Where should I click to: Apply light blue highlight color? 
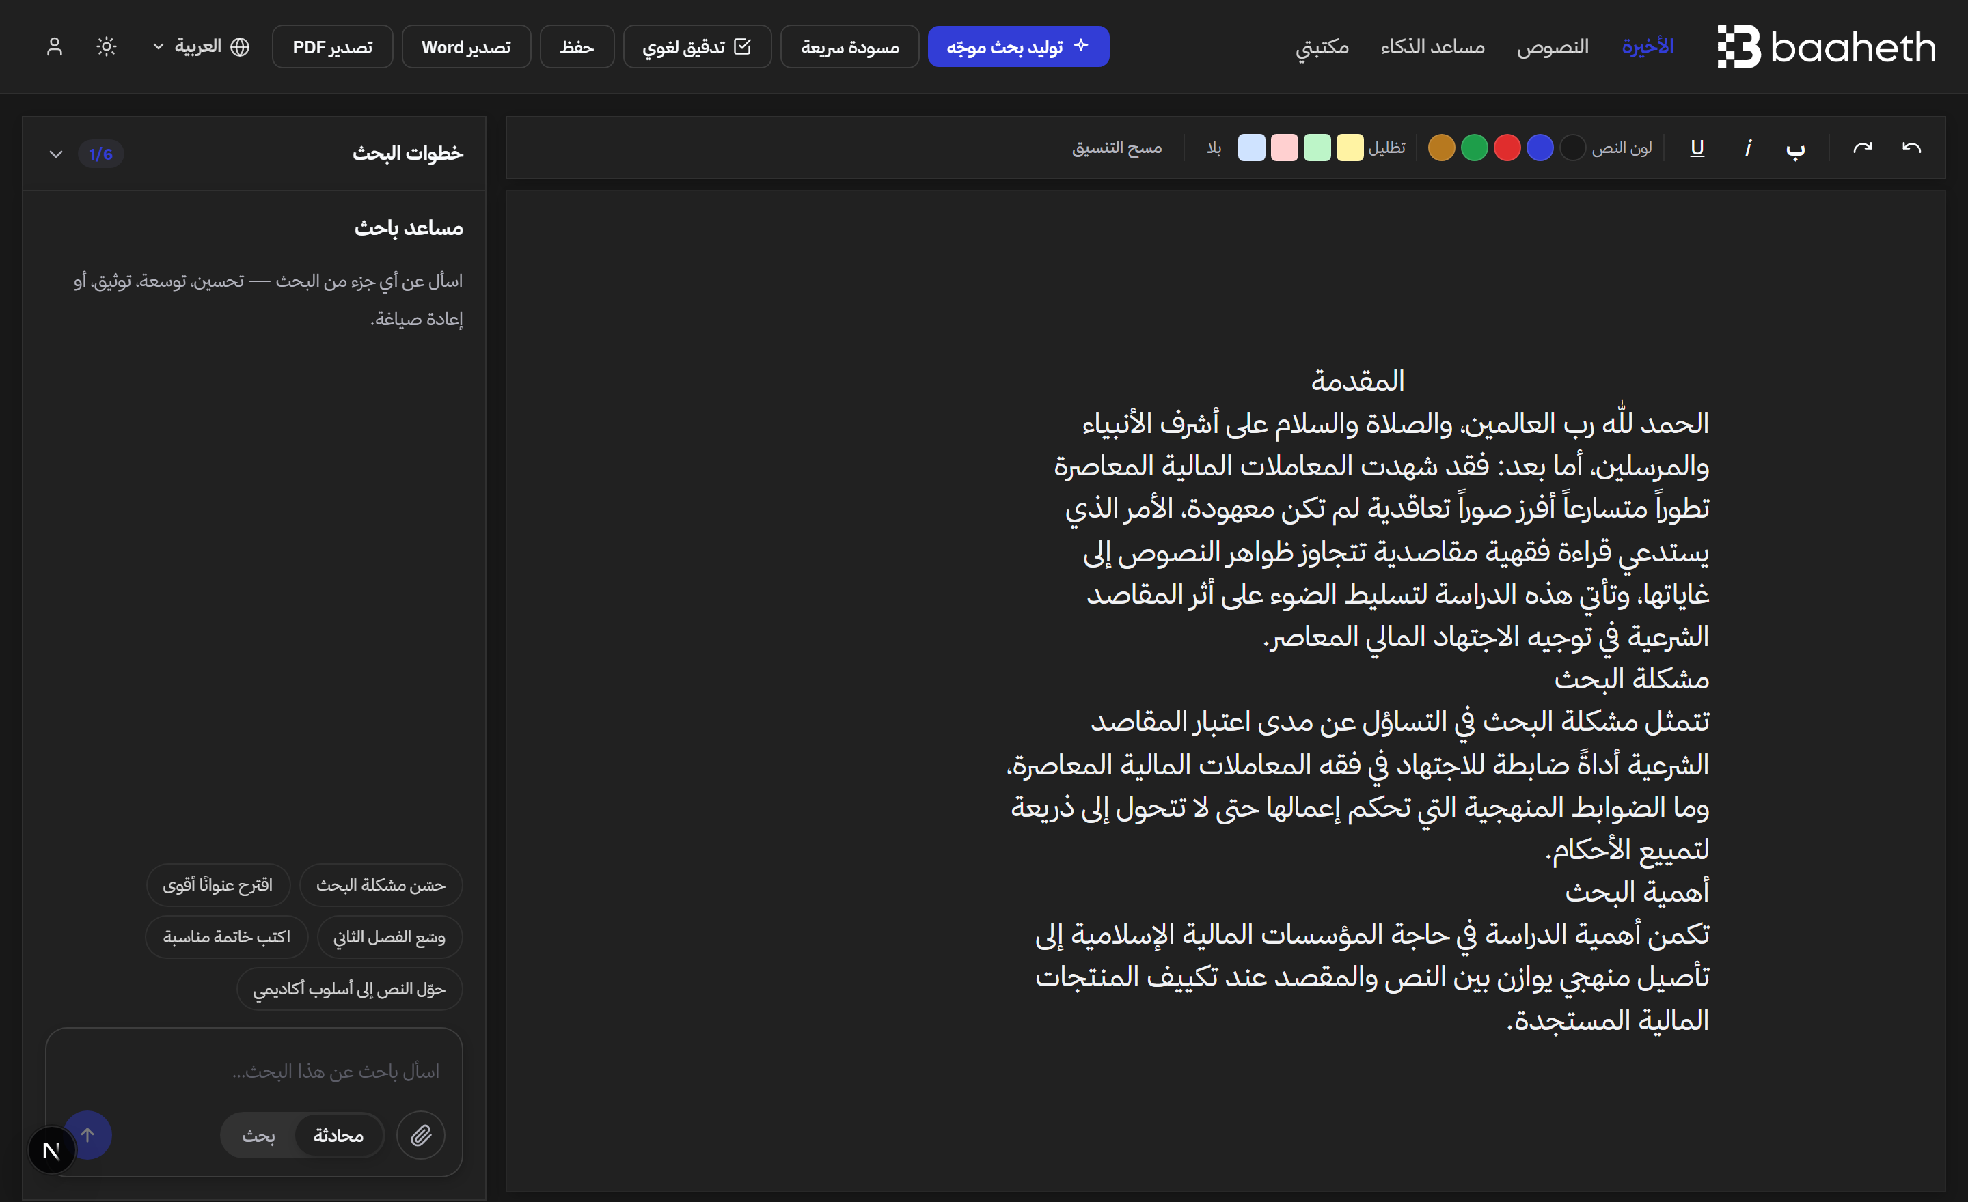coord(1252,148)
